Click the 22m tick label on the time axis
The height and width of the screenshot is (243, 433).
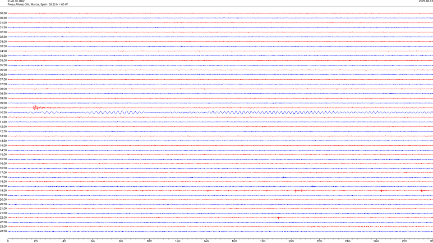[319, 241]
